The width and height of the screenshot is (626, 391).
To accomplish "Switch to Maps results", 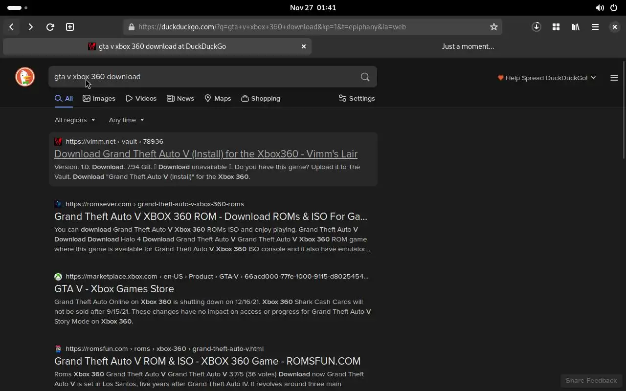I will pyautogui.click(x=218, y=98).
